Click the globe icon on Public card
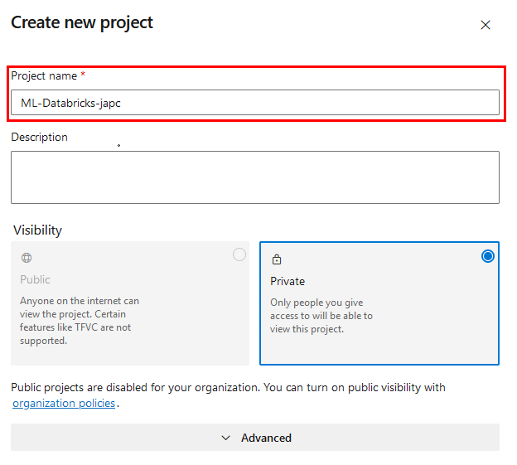The width and height of the screenshot is (517, 465). point(27,258)
